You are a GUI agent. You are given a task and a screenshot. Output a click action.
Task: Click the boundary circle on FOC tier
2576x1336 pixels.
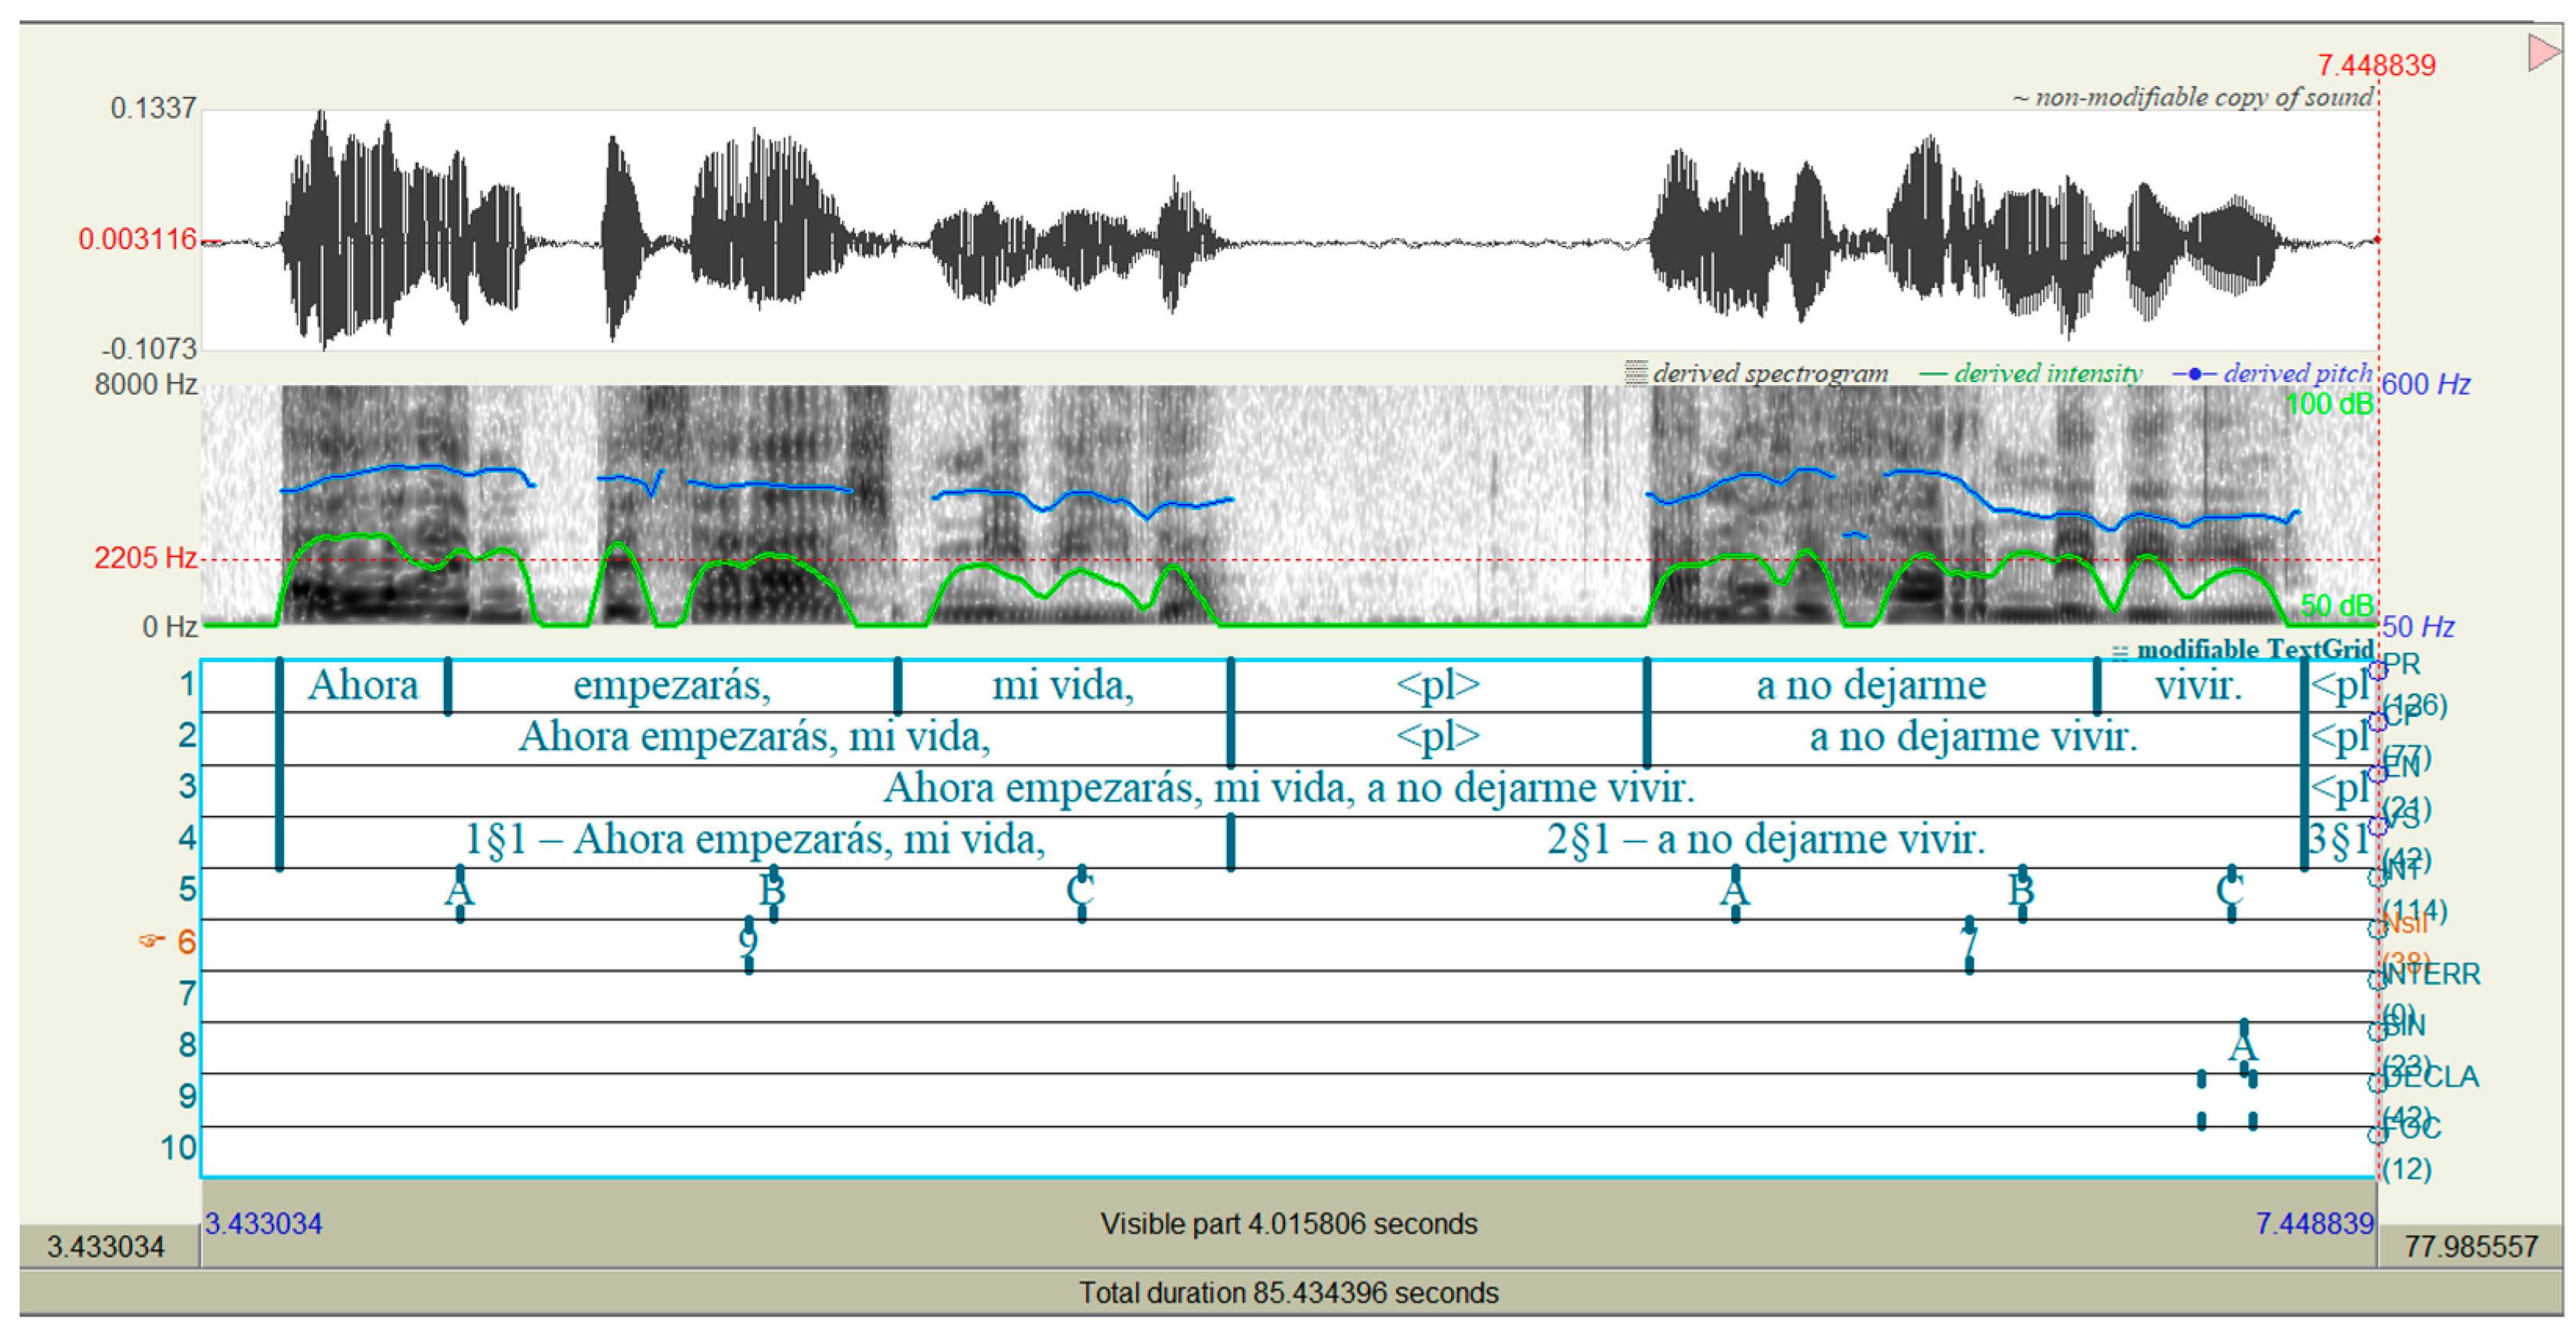click(x=2377, y=1135)
